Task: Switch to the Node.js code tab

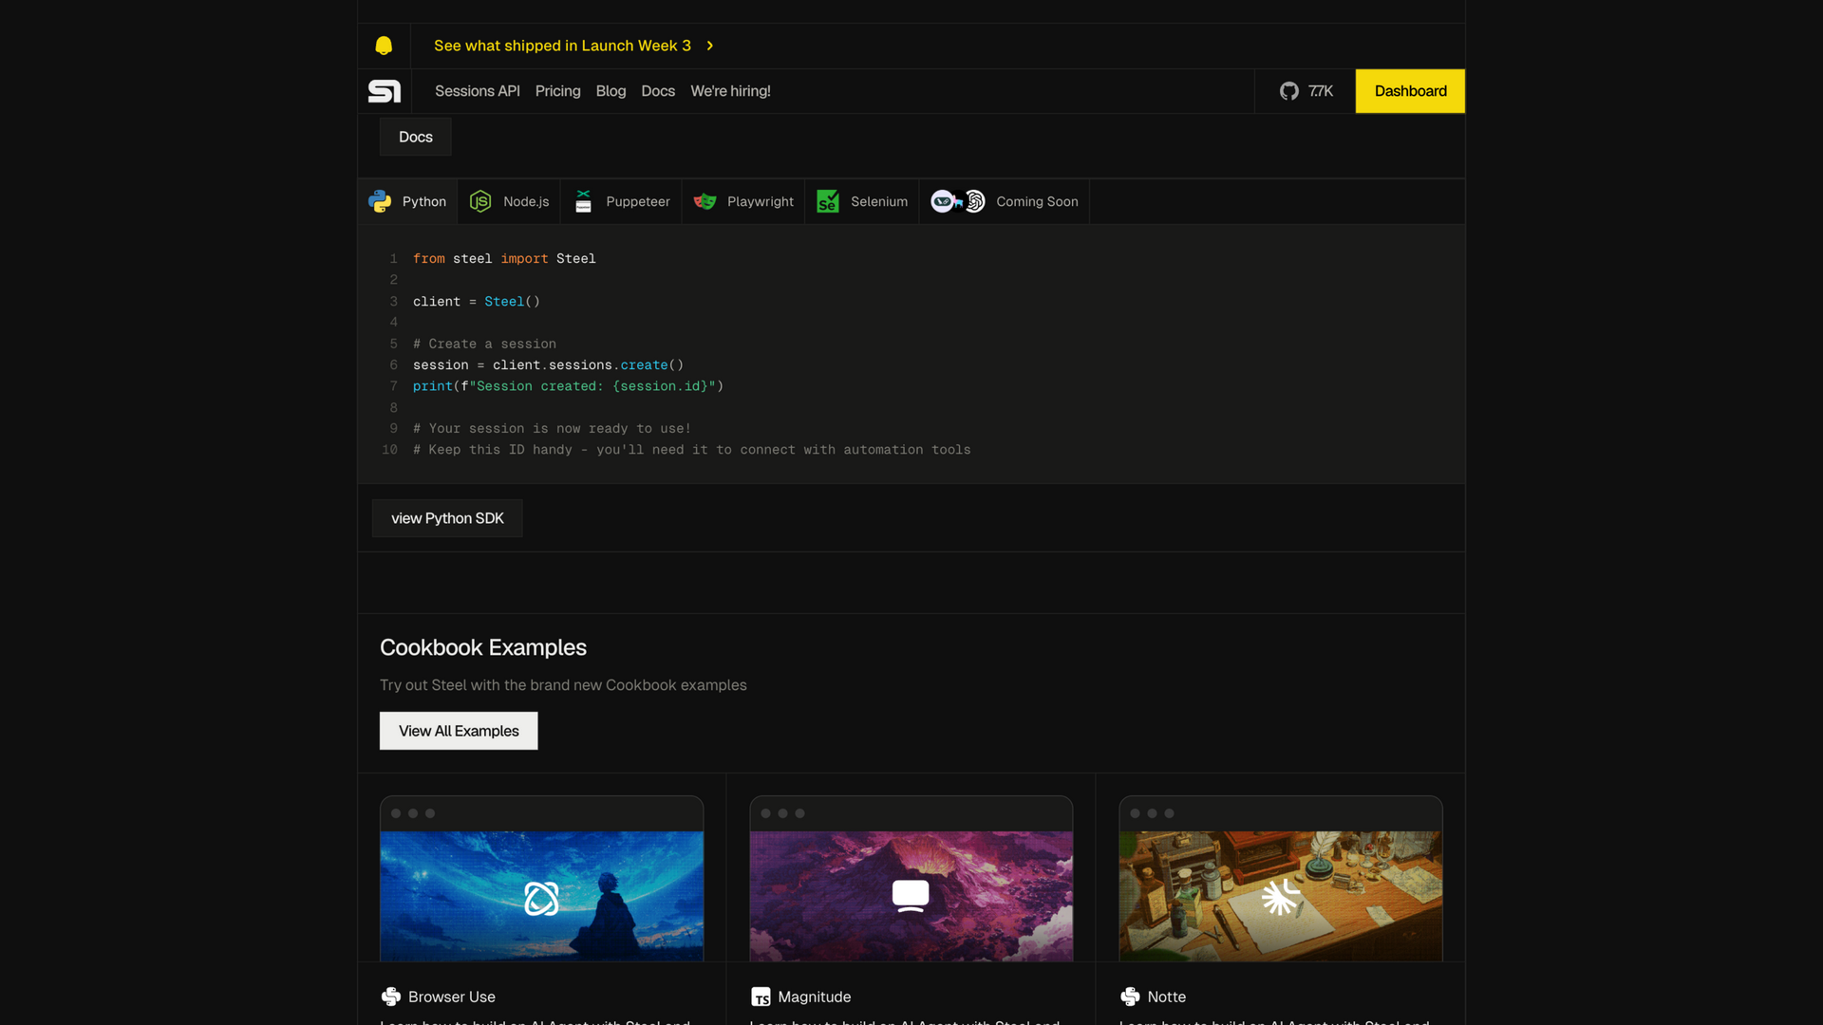Action: 509,201
